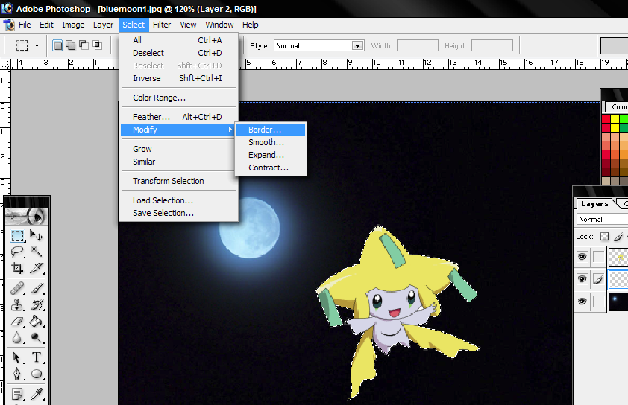Viewport: 628px width, 405px height.
Task: Toggle link box on the moon background layer
Action: [x=598, y=301]
